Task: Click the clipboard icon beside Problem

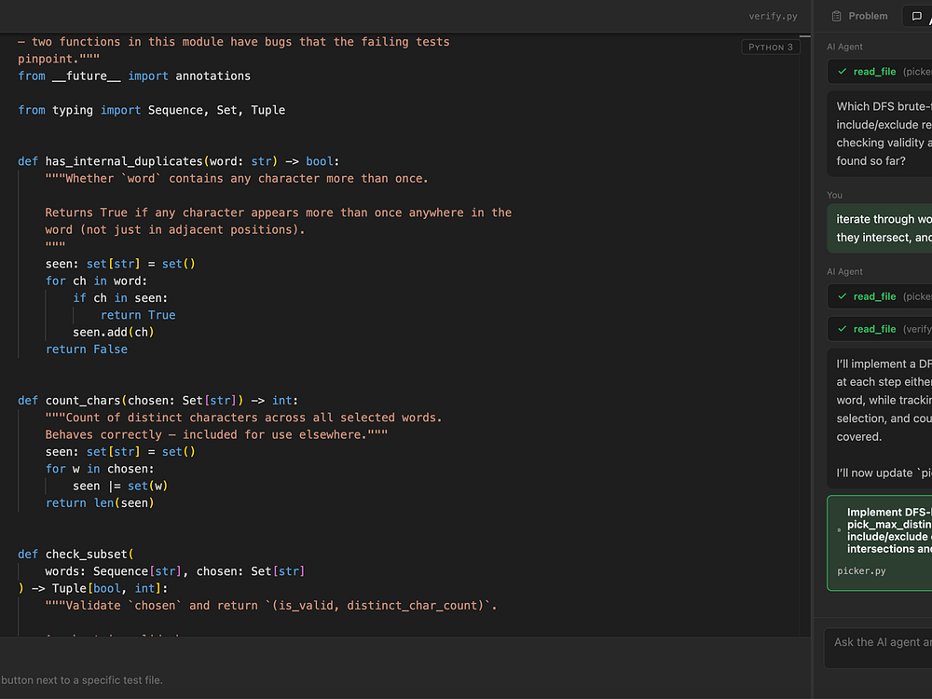Action: coord(836,16)
